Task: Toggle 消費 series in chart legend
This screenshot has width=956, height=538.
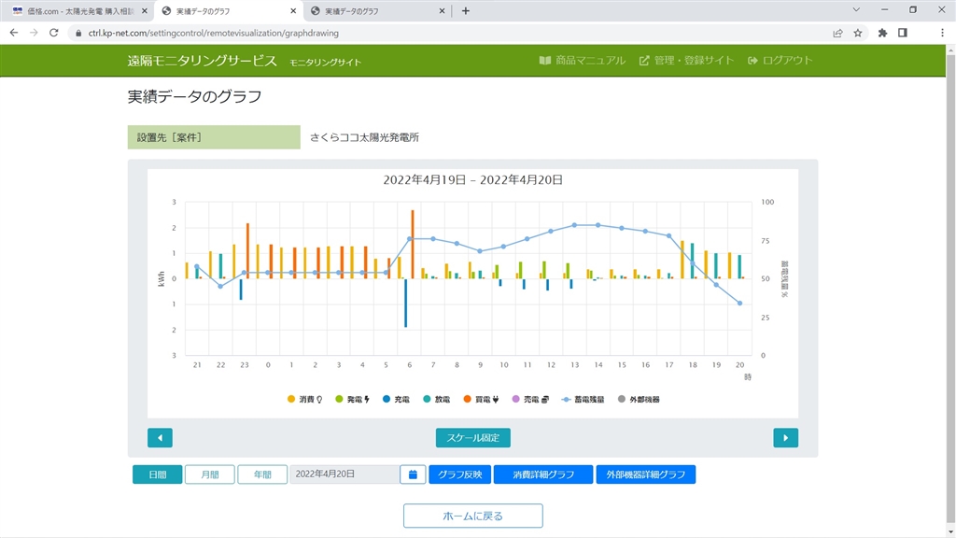Action: coord(305,399)
